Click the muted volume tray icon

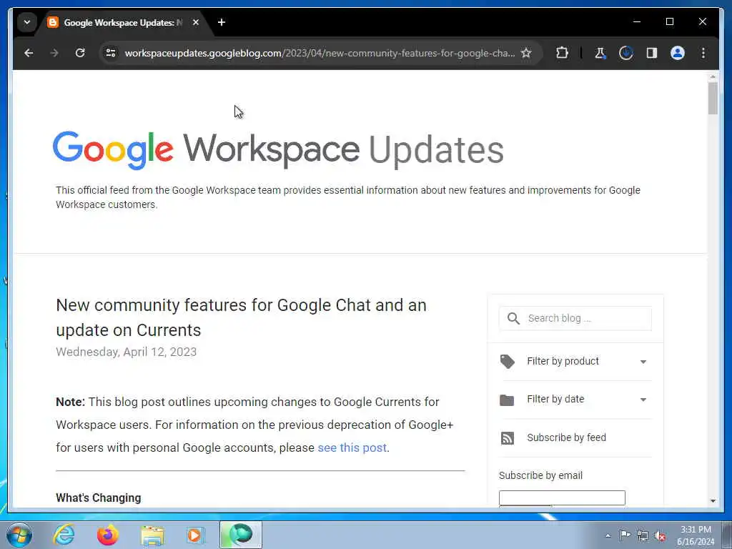(660, 536)
